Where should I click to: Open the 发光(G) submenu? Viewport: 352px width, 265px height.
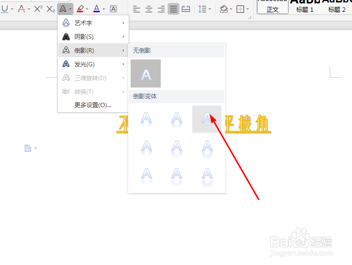[93, 64]
